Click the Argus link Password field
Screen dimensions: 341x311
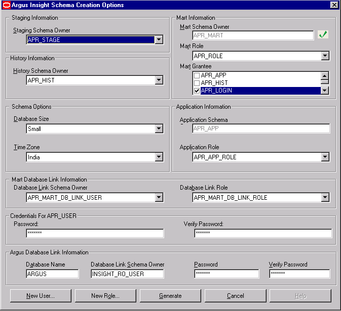tap(226, 274)
